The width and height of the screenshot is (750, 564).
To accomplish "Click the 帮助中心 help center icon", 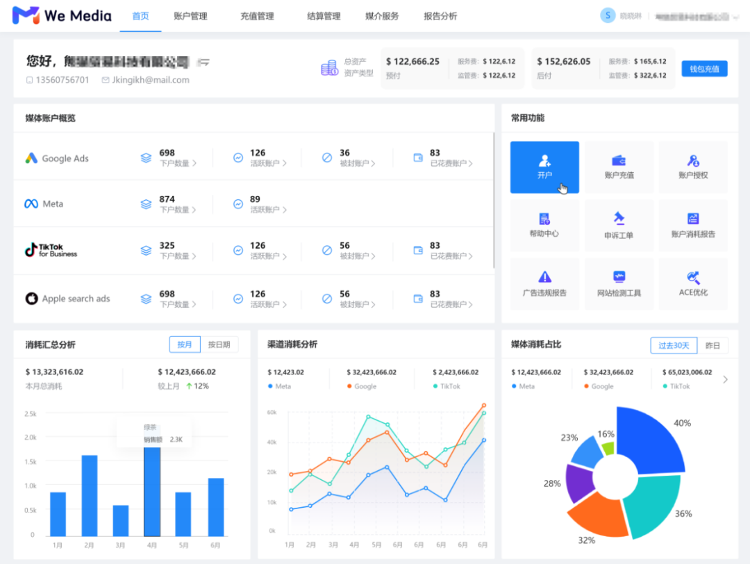I will [544, 225].
